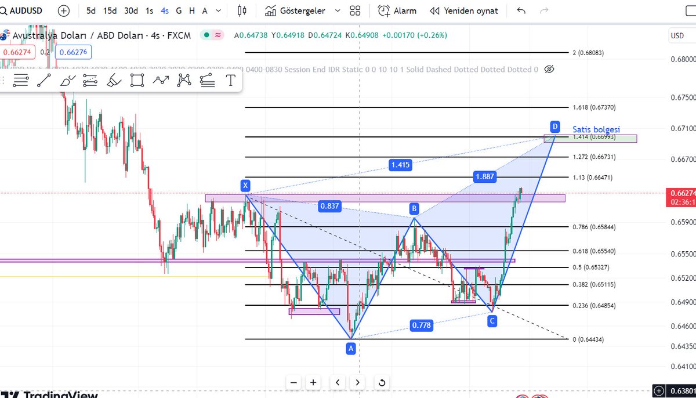Screen dimensions: 696x398
Task: Select harmonic pattern point D label
Action: click(555, 126)
